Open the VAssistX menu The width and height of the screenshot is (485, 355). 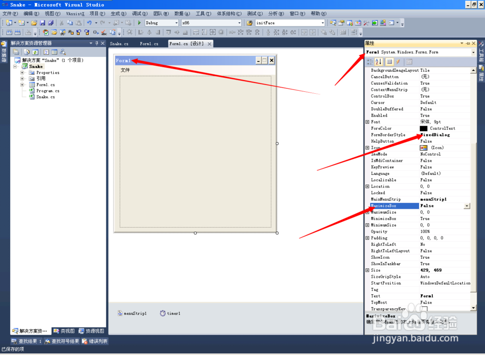(x=75, y=14)
